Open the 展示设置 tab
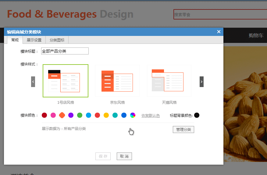 click(34, 40)
